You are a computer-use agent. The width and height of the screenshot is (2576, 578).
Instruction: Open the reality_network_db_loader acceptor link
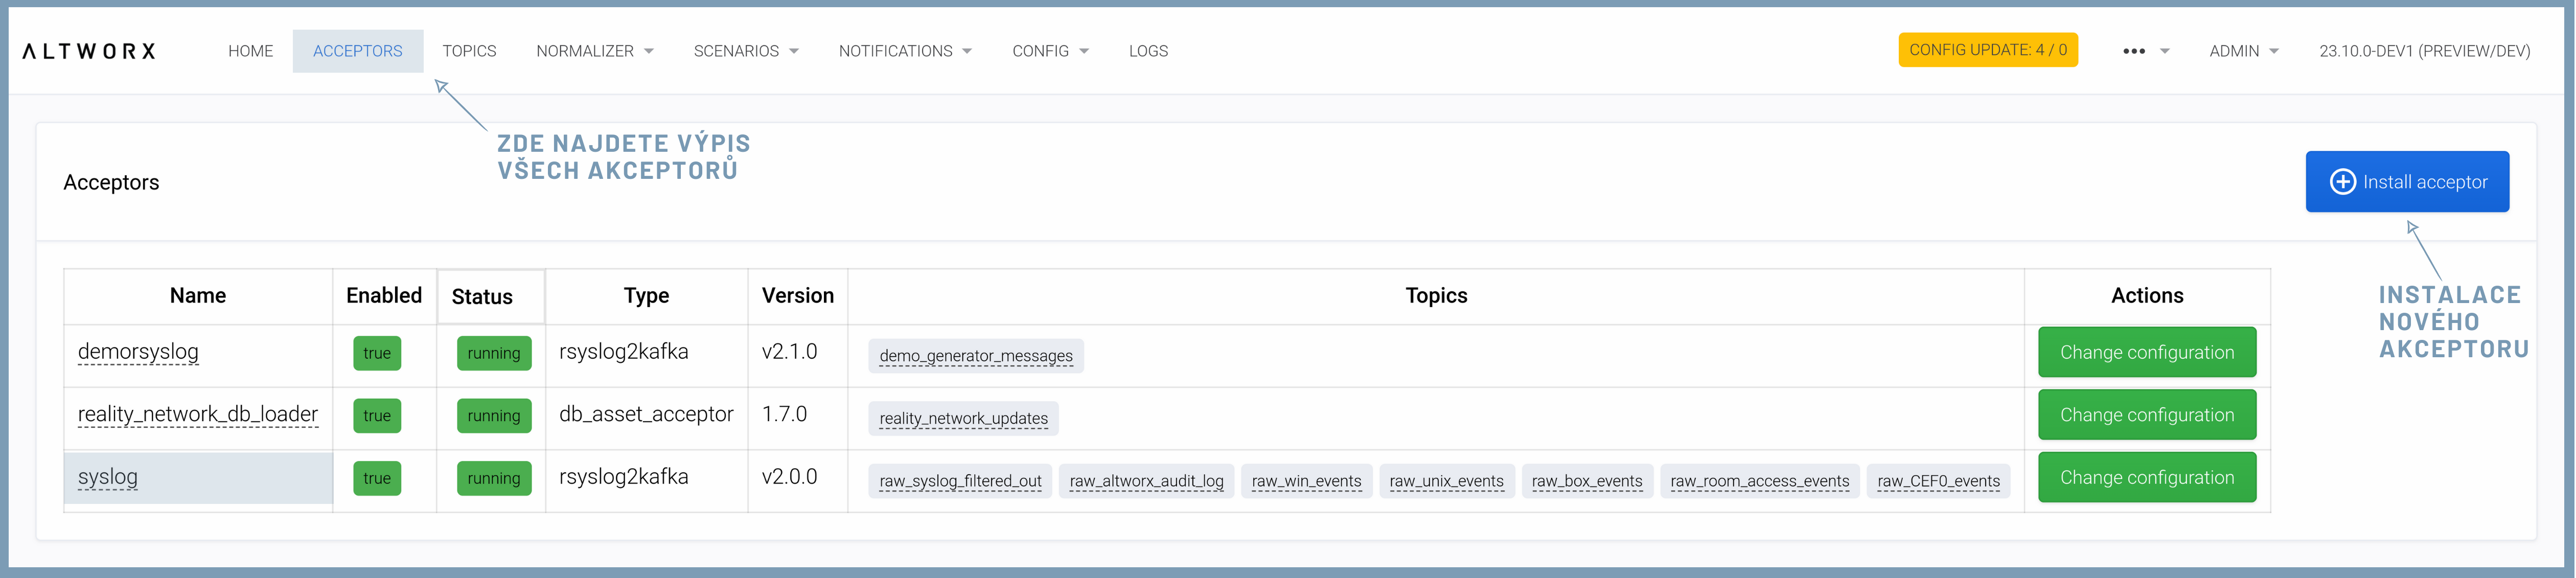(x=198, y=415)
